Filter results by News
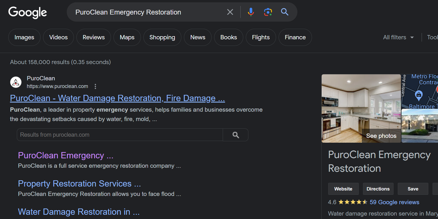The height and width of the screenshot is (219, 438). (198, 37)
